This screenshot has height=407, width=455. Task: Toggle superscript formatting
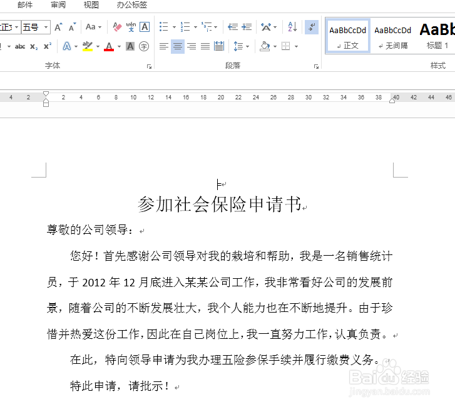(48, 46)
